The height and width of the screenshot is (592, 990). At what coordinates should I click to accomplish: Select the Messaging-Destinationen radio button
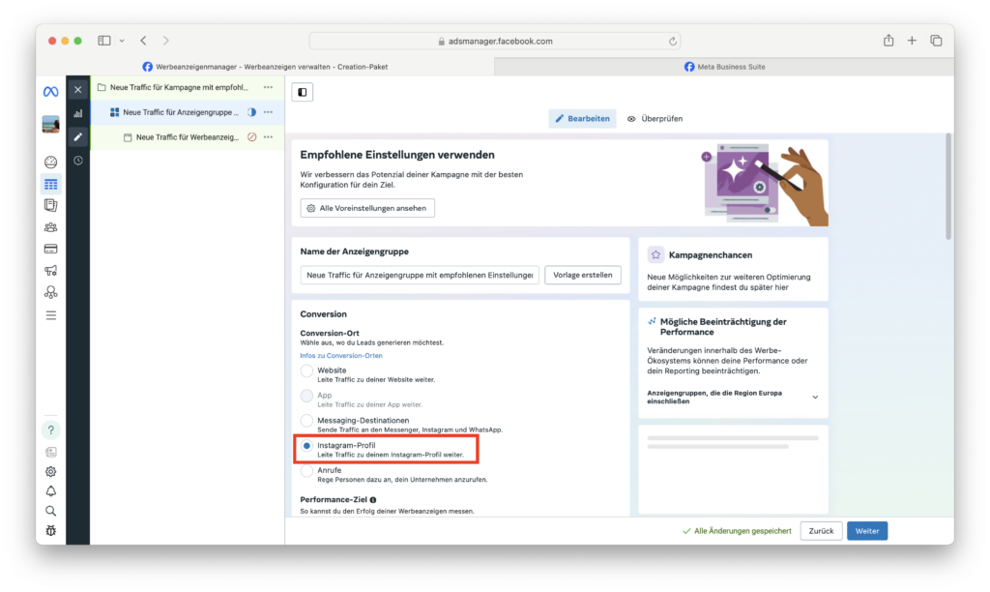[x=306, y=421]
